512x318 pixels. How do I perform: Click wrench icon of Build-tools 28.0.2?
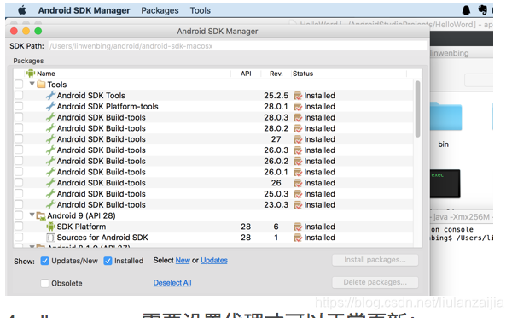[x=50, y=128]
